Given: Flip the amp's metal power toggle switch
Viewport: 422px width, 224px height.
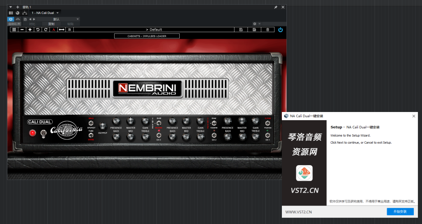Looking at the screenshot, I should (42, 133).
